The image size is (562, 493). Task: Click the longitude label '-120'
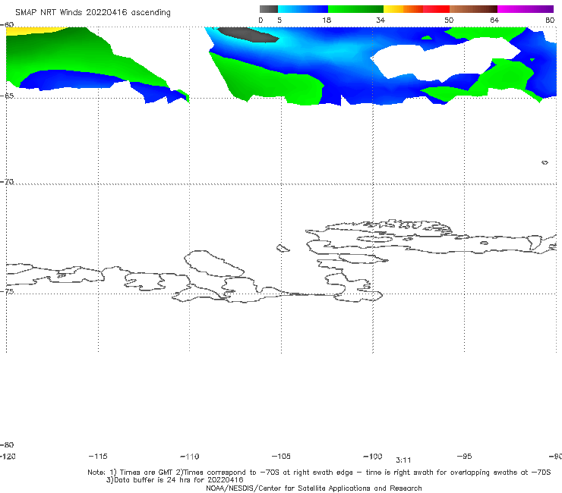8,456
